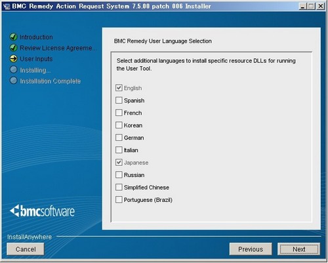Screen dimensions: 328x263
Task: Click the greyed-out Japanese checkbox
Action: (x=119, y=163)
